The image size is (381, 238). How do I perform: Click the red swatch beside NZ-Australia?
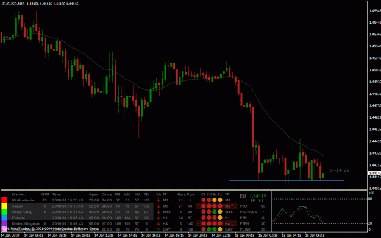tap(4, 200)
